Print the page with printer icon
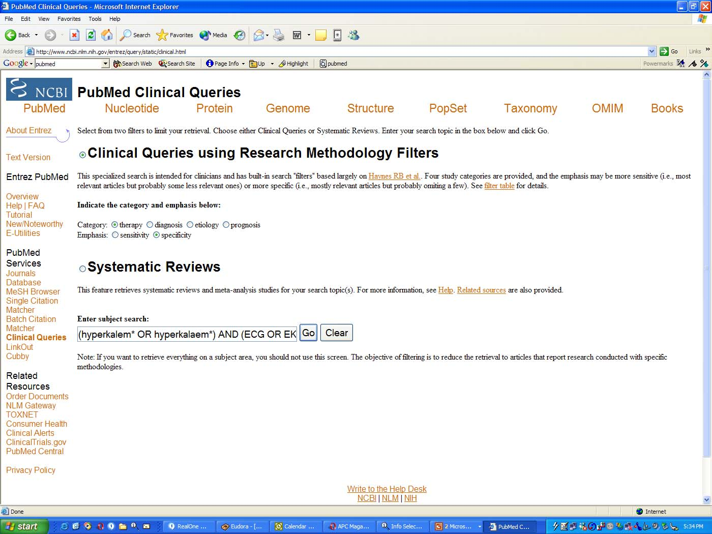Viewport: 712px width, 534px height. click(x=279, y=35)
